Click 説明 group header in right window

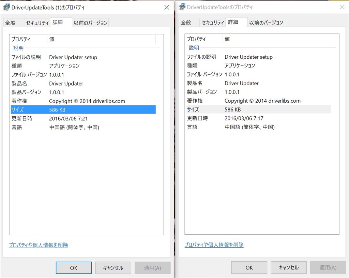click(194, 48)
